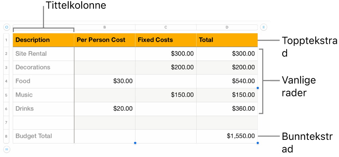This screenshot has width=339, height=157.
Task: Select row 8 number header
Action: click(x=7, y=136)
